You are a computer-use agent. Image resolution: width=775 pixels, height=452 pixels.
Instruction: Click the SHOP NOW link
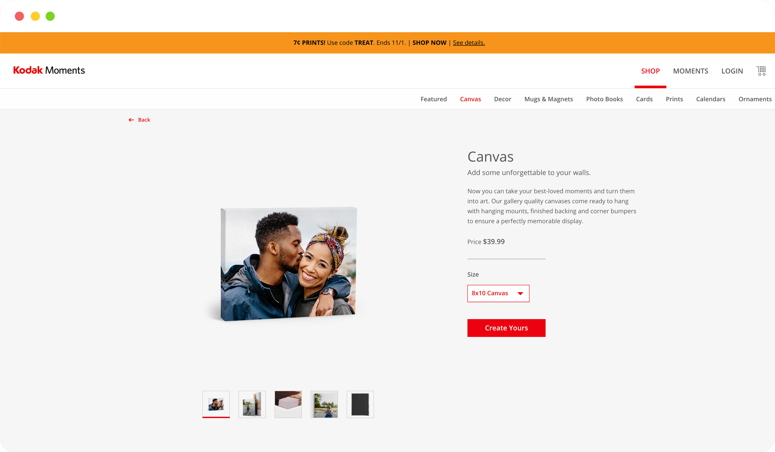point(429,43)
